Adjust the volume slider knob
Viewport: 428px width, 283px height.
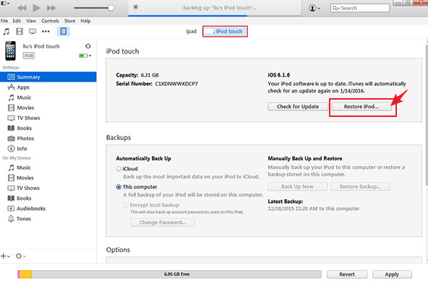(x=111, y=8)
